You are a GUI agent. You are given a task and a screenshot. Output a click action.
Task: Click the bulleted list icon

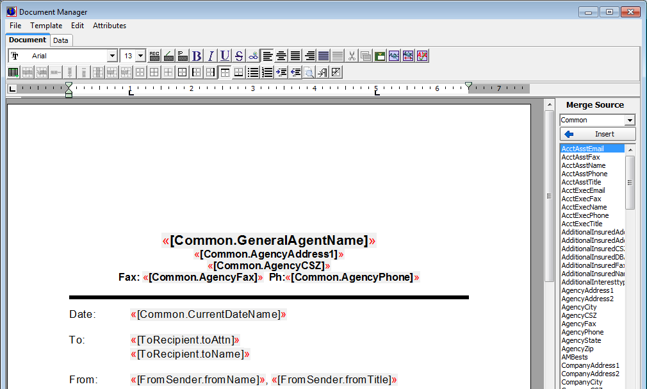tap(253, 72)
